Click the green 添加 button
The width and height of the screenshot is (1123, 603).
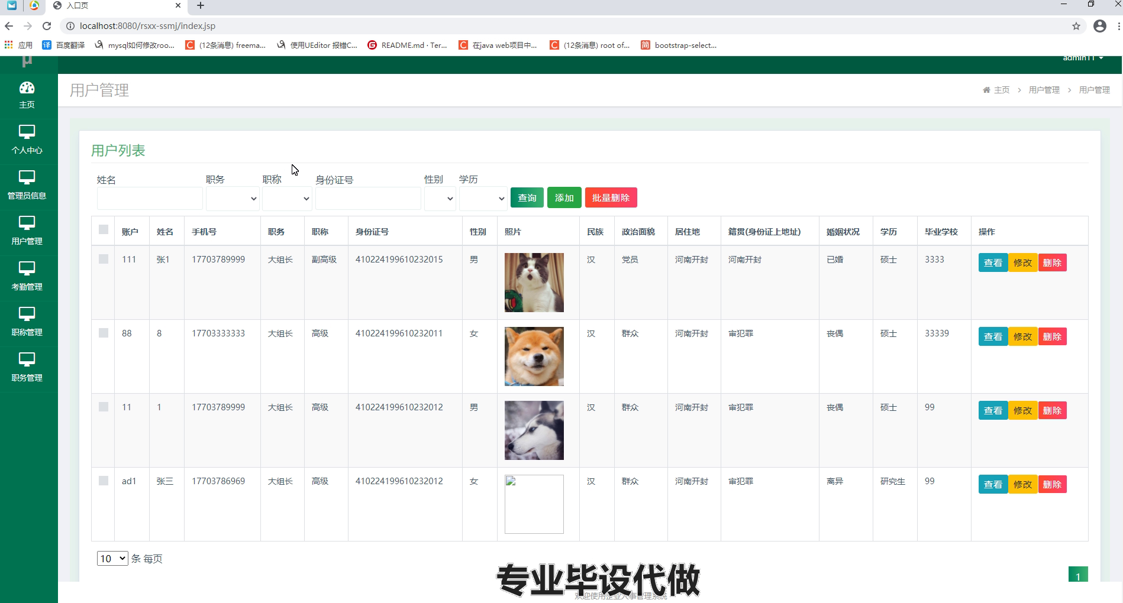coord(564,197)
